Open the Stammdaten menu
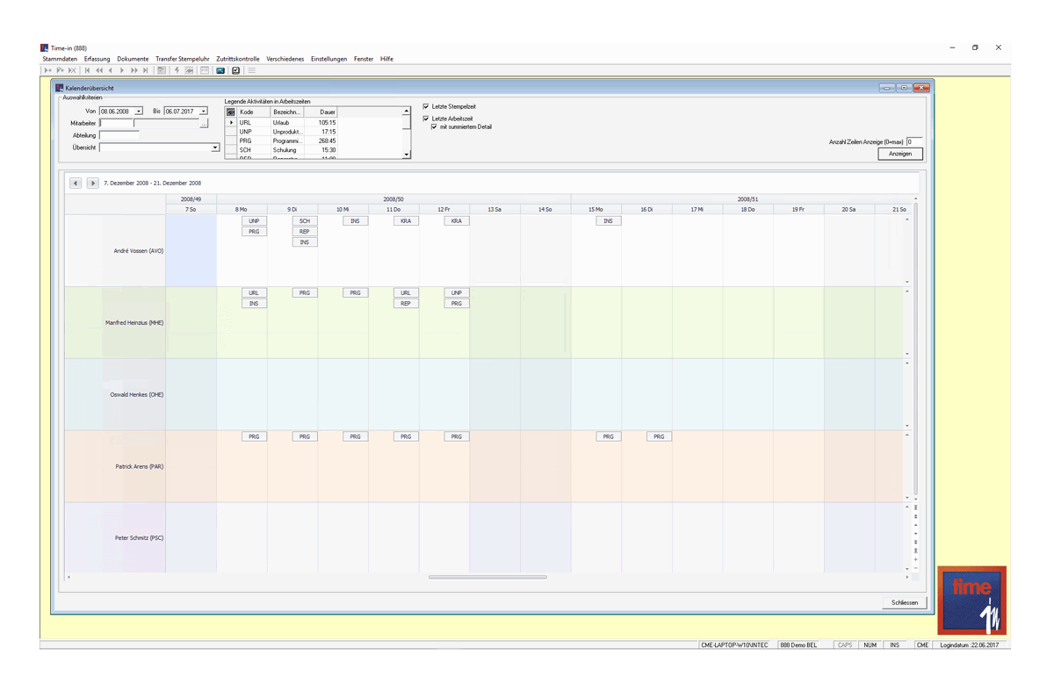Image resolution: width=1054 pixels, height=691 pixels. click(60, 59)
